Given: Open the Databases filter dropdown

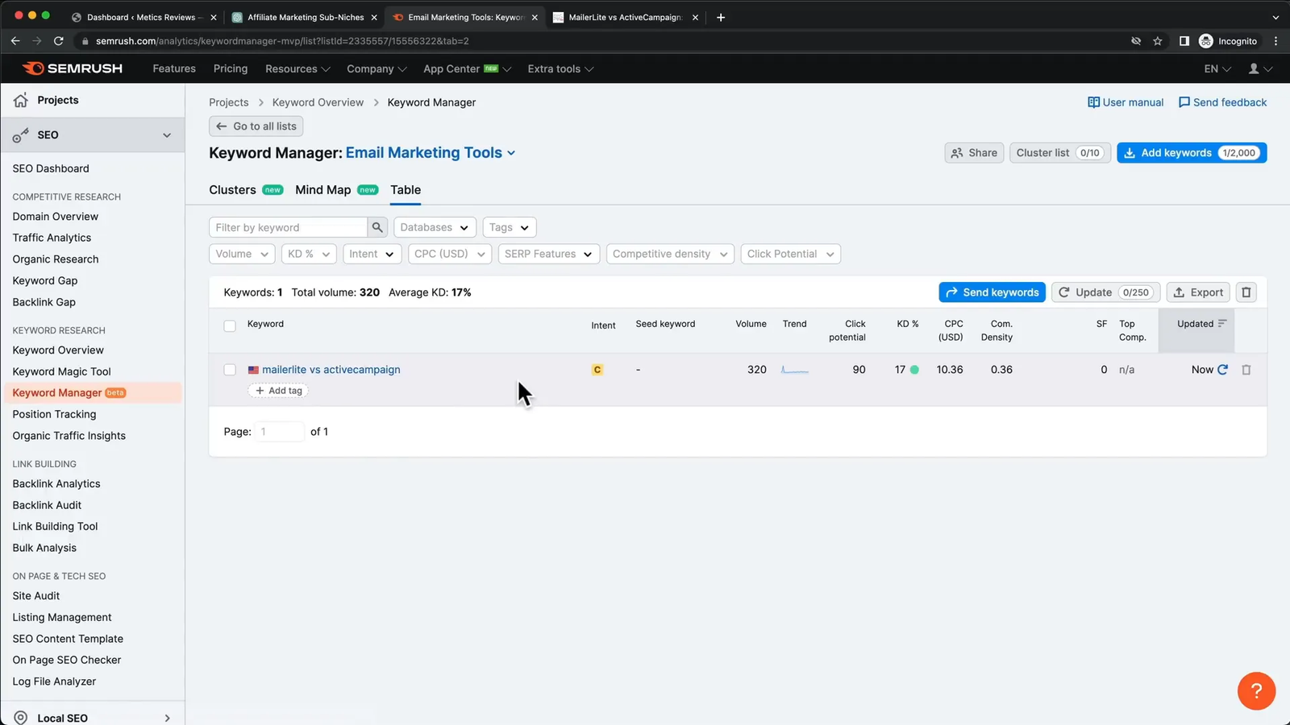Looking at the screenshot, I should 435,227.
